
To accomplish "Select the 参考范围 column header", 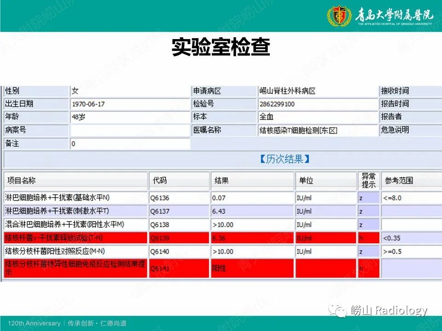I will coord(412,180).
